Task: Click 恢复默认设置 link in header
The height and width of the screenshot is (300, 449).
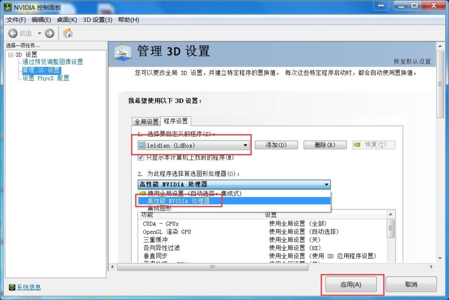Action: 412,61
